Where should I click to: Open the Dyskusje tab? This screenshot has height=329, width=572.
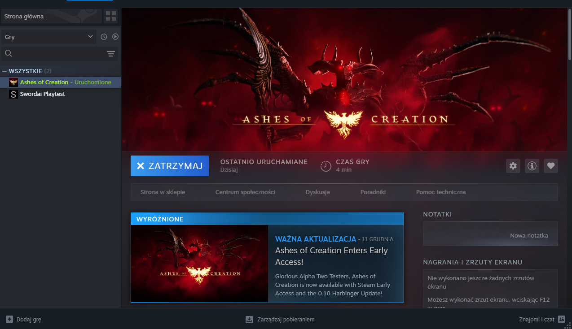[x=317, y=192]
